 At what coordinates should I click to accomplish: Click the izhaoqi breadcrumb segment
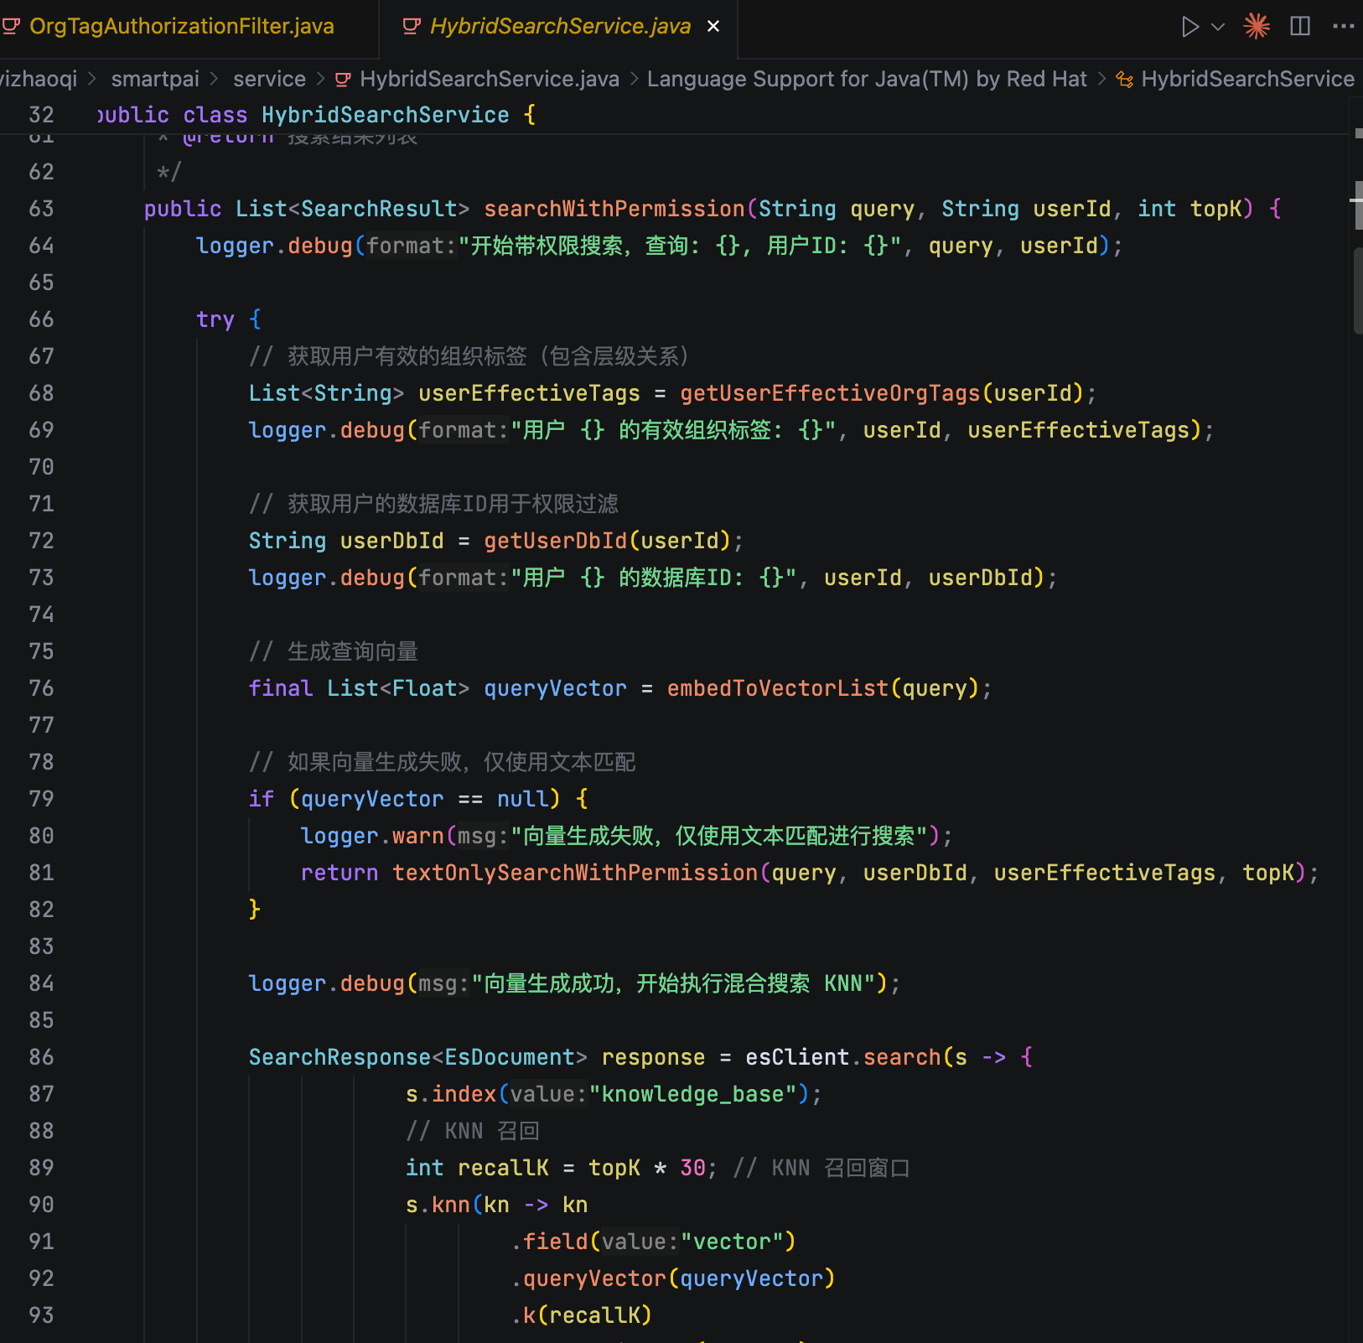pyautogui.click(x=39, y=79)
